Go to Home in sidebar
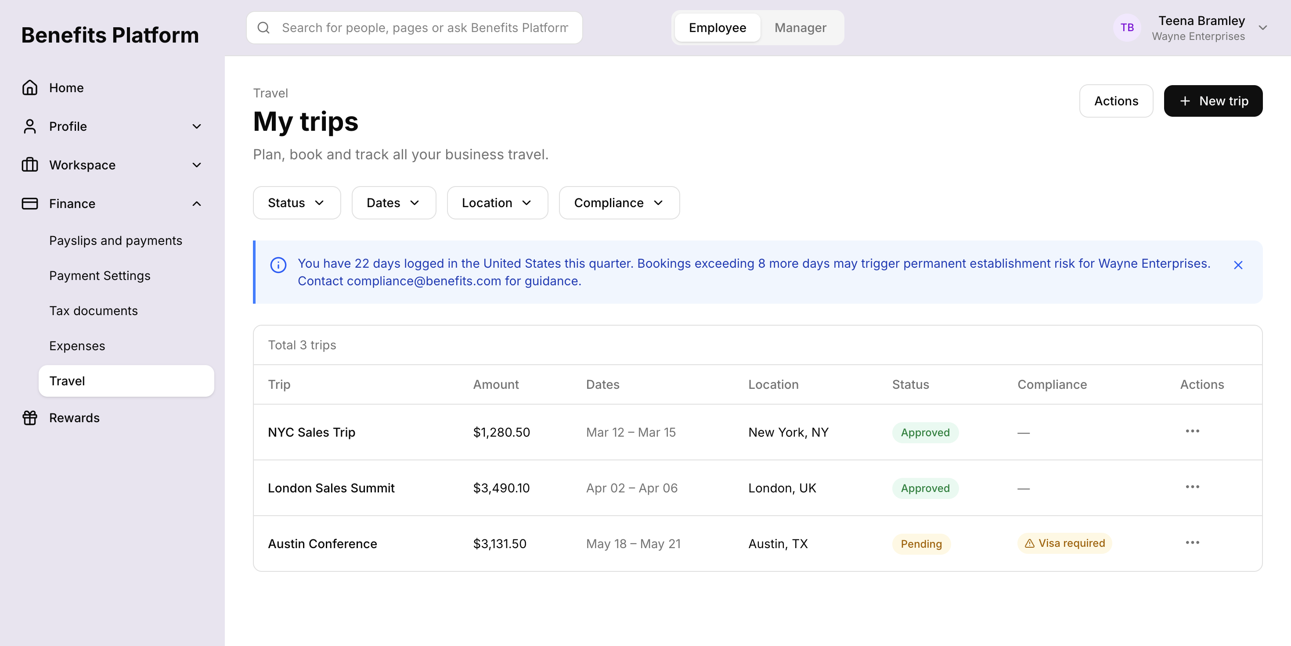The image size is (1291, 646). point(66,88)
